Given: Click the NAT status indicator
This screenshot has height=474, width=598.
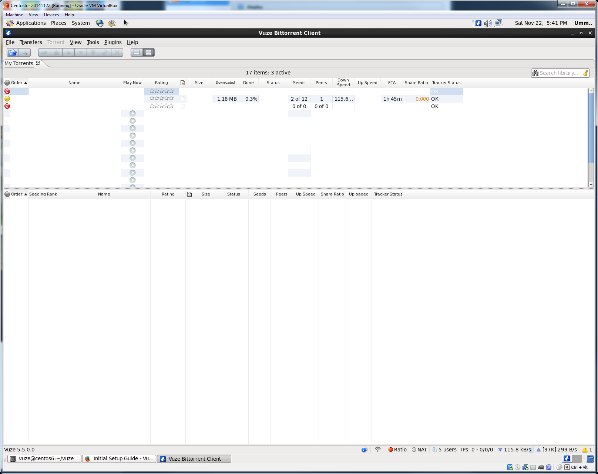Looking at the screenshot, I should pyautogui.click(x=419, y=450).
